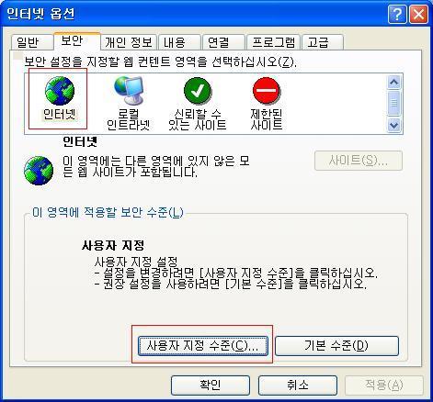The image size is (433, 402).
Task: Confirm with the 확인 button
Action: 211,385
